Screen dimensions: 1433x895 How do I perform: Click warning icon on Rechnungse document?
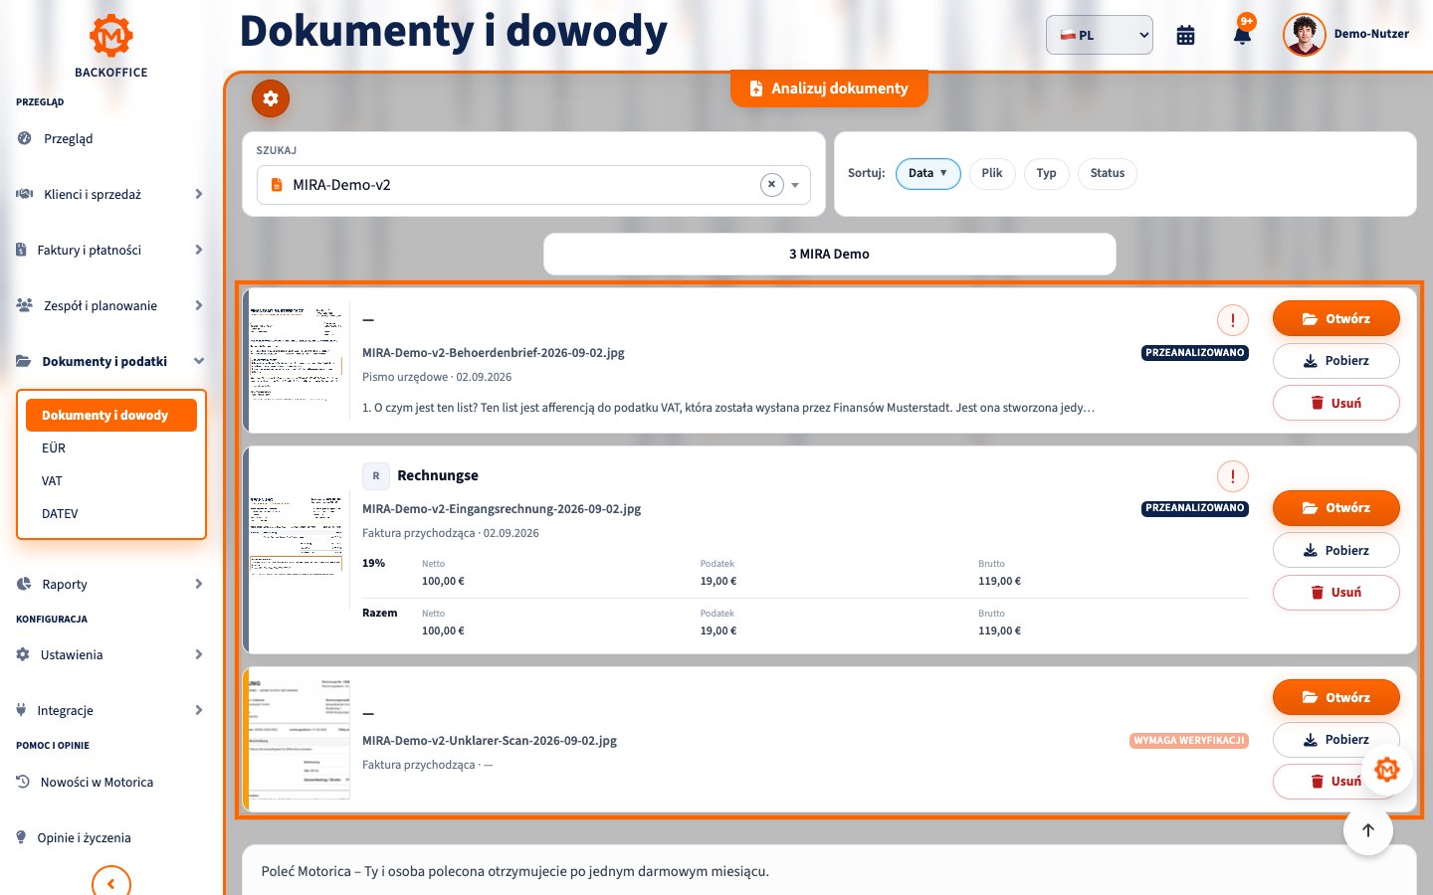(x=1233, y=476)
